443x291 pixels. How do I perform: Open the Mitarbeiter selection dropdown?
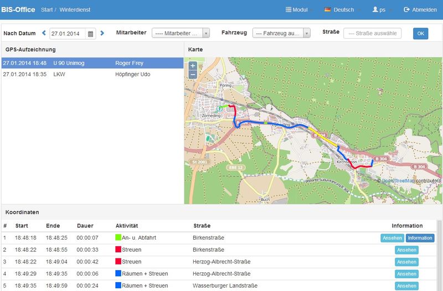[181, 33]
